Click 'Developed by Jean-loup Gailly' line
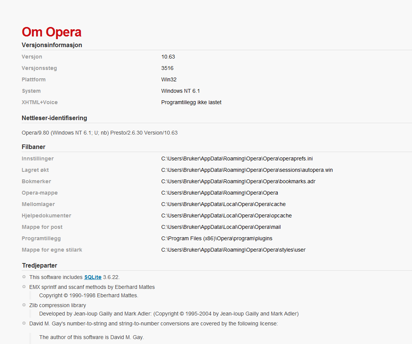Image resolution: width=412 pixels, height=344 pixels. 169,314
